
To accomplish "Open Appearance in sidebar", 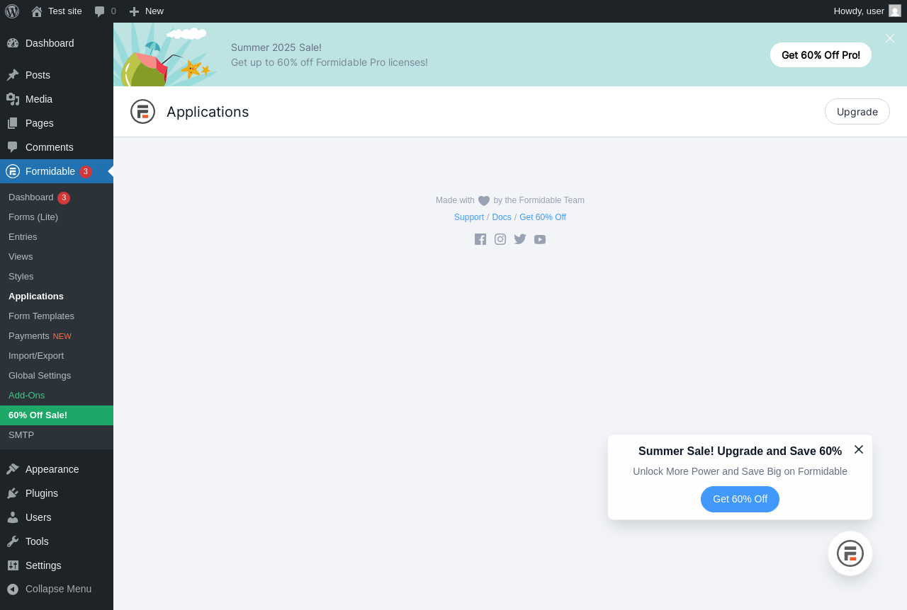I will [x=57, y=469].
